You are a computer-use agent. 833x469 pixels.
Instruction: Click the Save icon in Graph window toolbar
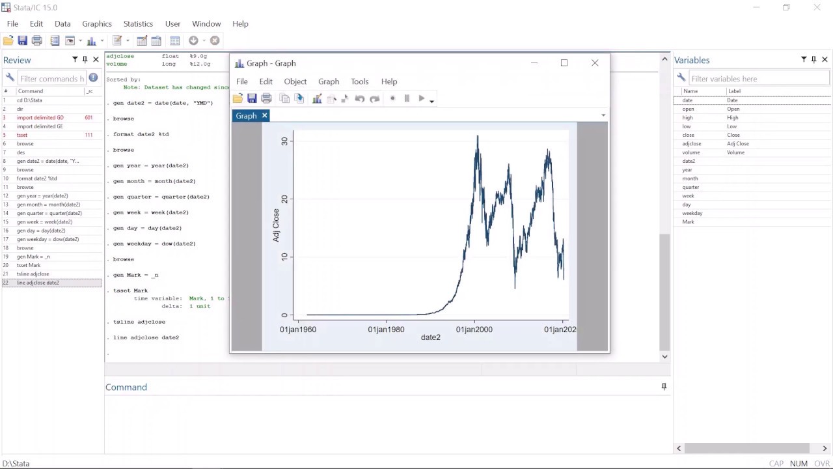pos(252,98)
